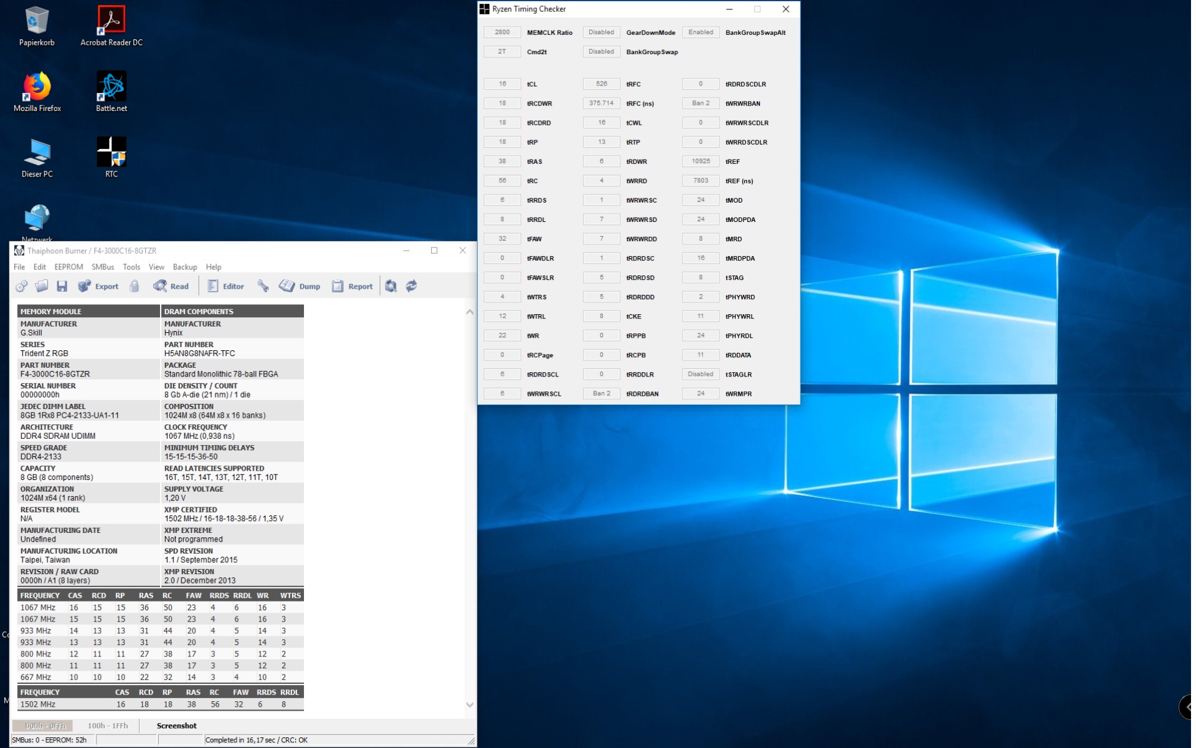1196x748 pixels.
Task: Open the EEPROM menu
Action: [x=69, y=267]
